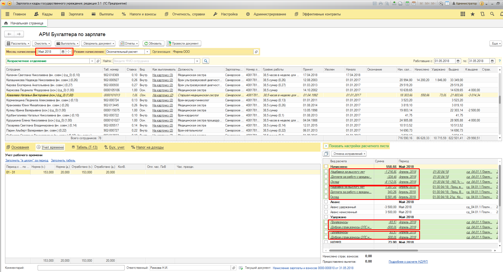Open the history icon in top bar

click(482, 14)
